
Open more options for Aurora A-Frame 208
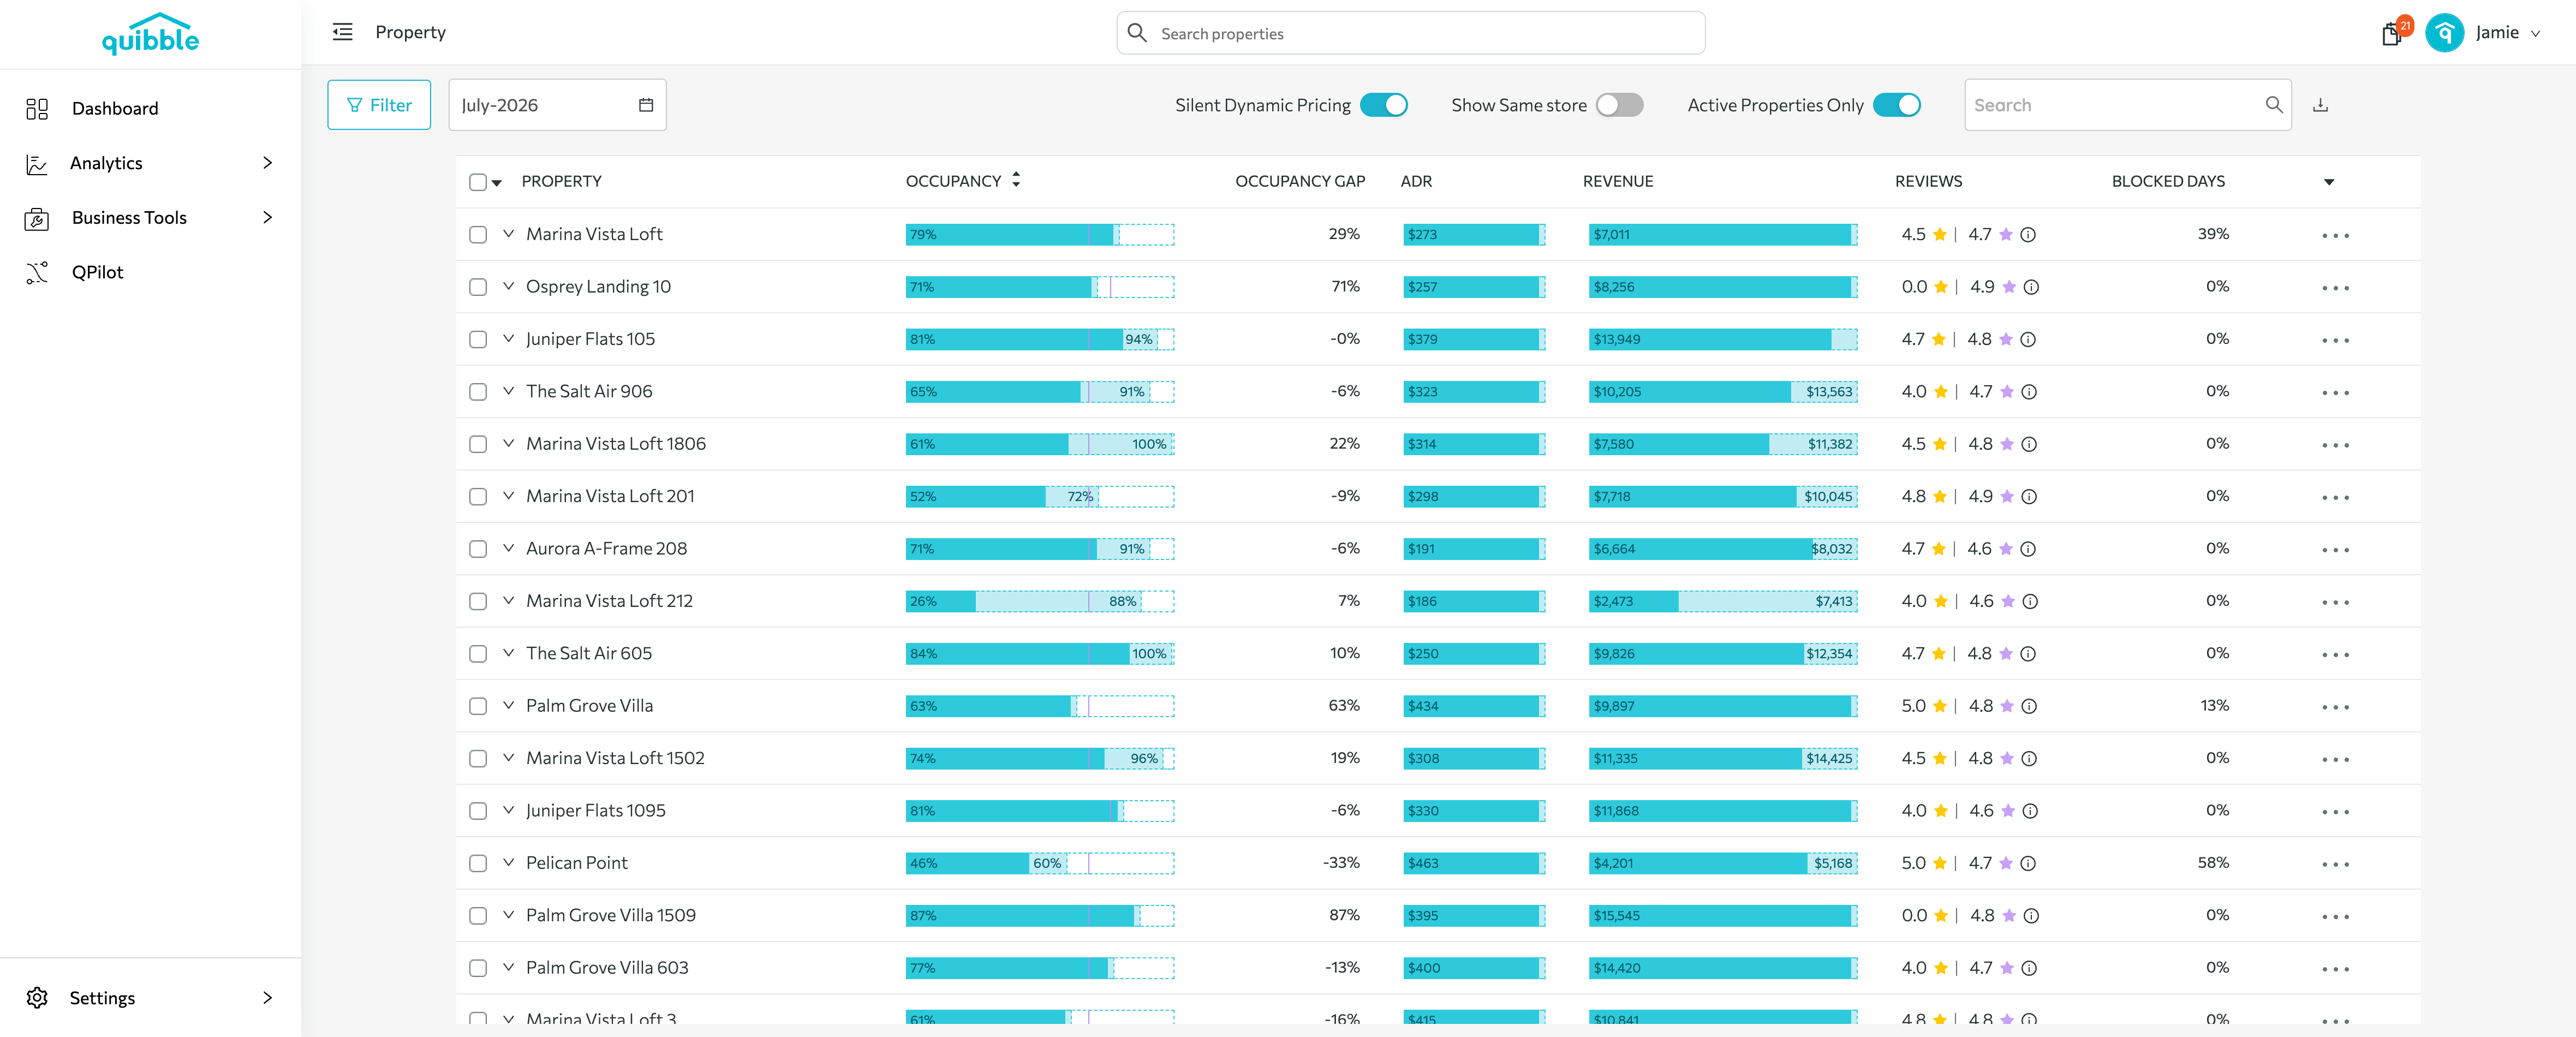(x=2335, y=550)
